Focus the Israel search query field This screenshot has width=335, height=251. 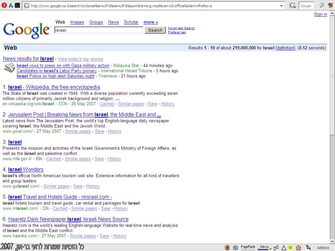98,30
